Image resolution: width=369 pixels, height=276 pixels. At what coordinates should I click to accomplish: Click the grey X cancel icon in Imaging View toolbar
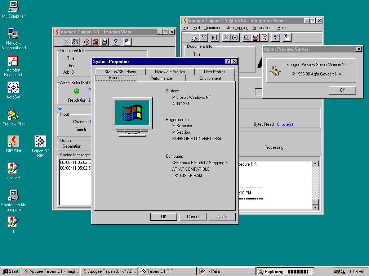[67, 42]
